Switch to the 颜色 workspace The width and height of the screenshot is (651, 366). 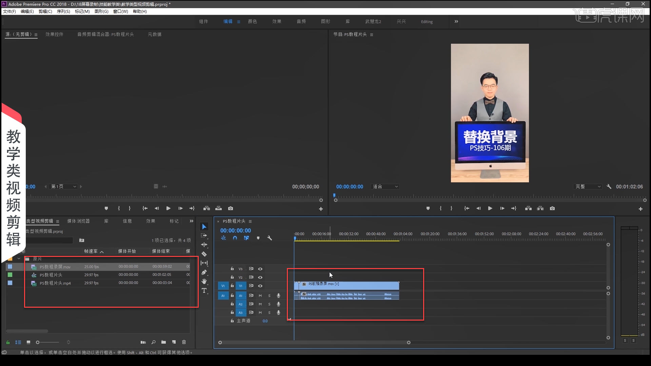pyautogui.click(x=252, y=21)
